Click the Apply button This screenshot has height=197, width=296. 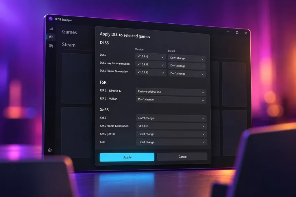127,157
